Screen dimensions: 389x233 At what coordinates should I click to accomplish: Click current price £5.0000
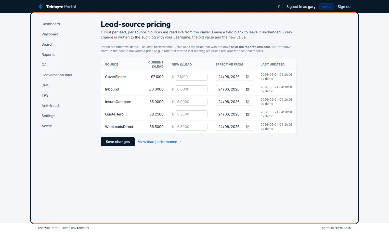click(157, 102)
